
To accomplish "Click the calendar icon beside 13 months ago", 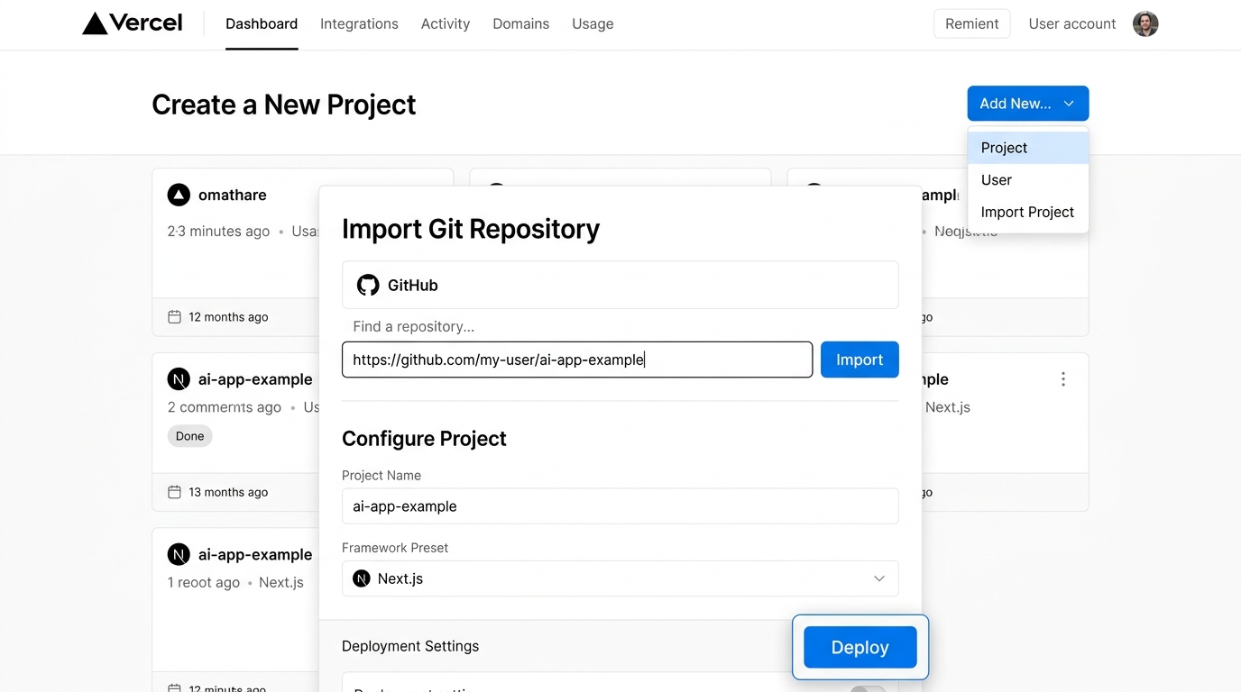I will (x=175, y=492).
